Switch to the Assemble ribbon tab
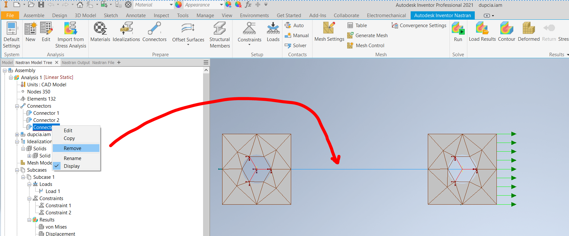 (x=34, y=16)
